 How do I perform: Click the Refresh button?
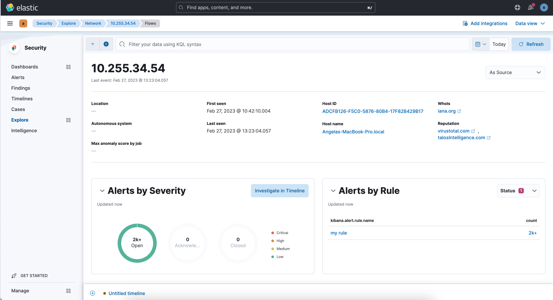(x=531, y=44)
